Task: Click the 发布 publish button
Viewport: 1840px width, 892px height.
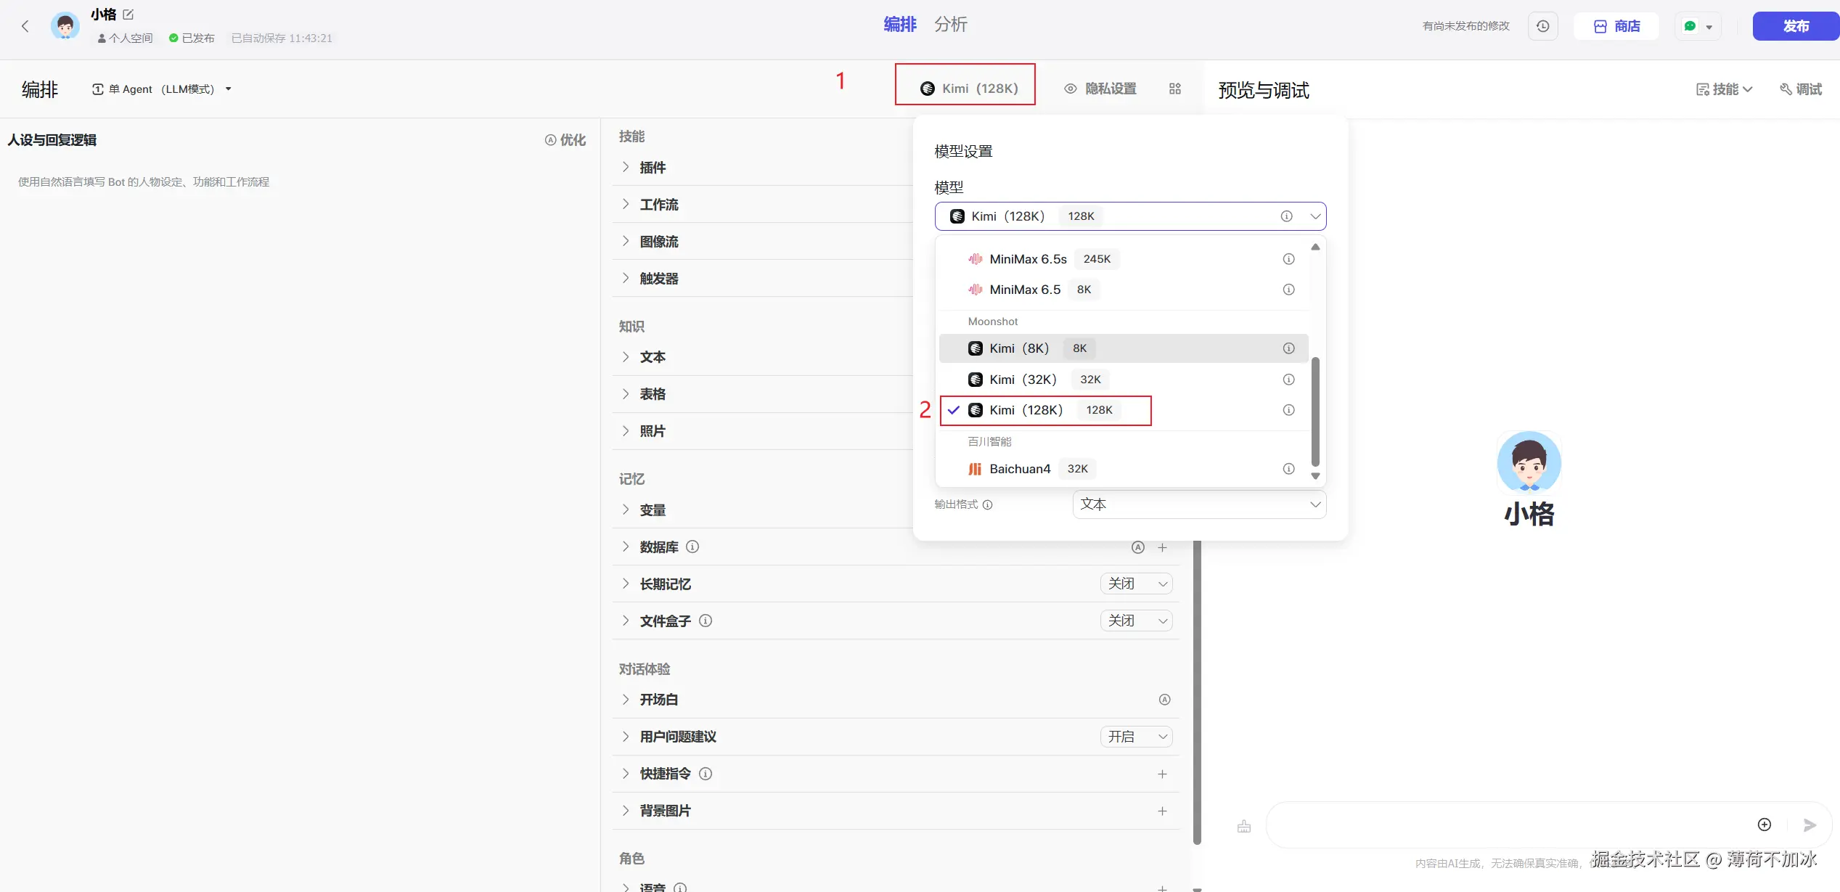Action: pos(1795,26)
